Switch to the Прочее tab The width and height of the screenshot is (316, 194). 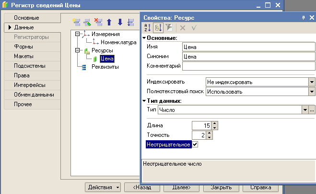pos(32,104)
